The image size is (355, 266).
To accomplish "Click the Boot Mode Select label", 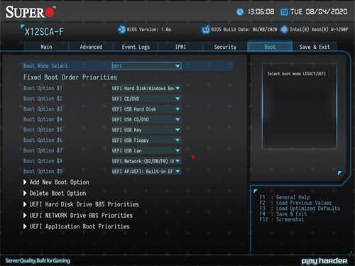I will point(45,66).
